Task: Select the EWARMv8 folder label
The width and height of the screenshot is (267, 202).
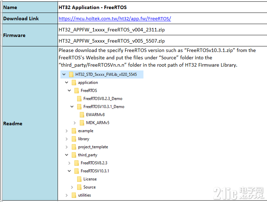Action: pos(95,115)
